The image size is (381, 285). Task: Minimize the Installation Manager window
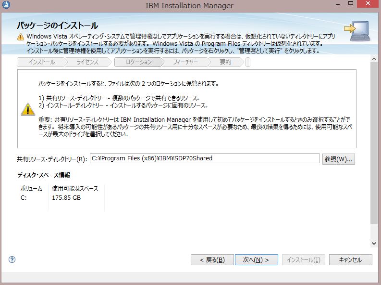tap(338, 4)
